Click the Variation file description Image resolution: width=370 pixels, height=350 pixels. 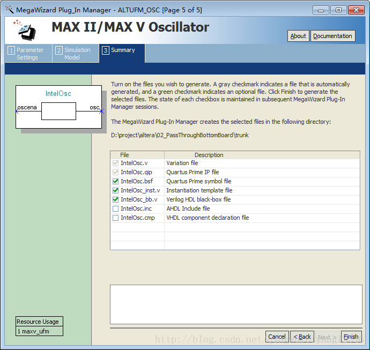point(182,163)
